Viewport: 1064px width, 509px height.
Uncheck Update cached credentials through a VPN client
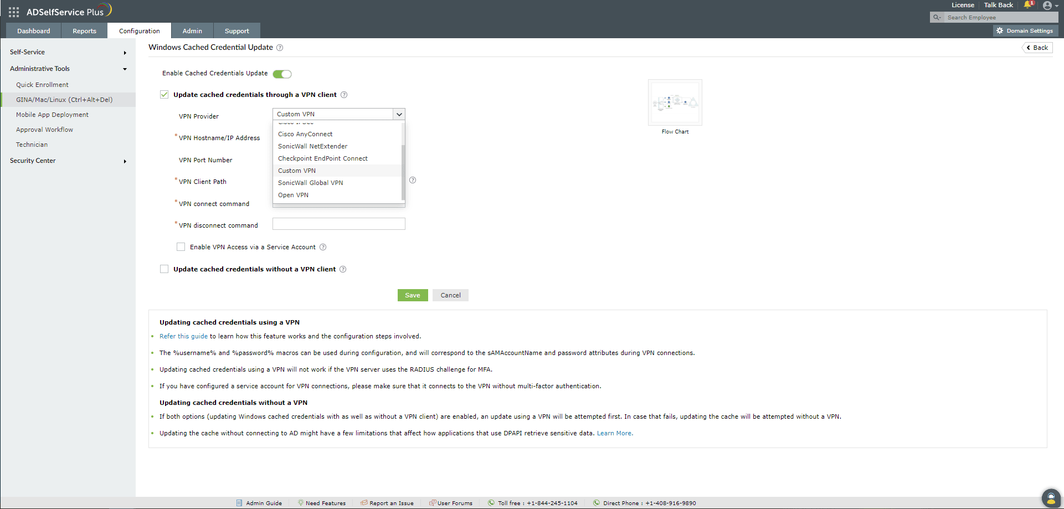point(164,95)
